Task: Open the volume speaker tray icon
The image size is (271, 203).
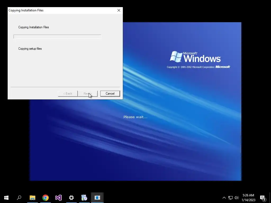Action: (237, 198)
